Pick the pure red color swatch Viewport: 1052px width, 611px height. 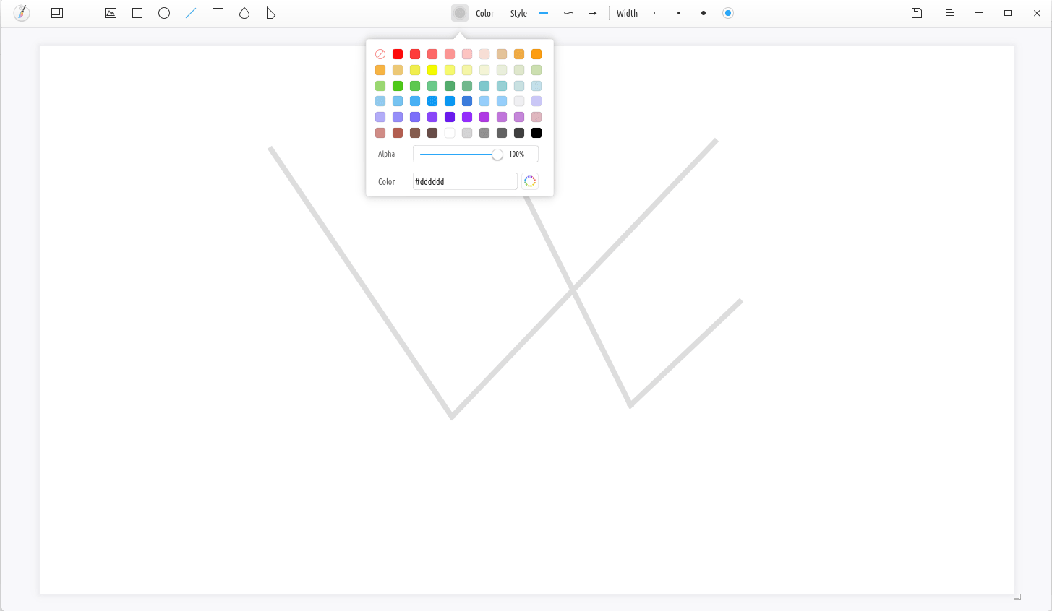click(x=398, y=54)
